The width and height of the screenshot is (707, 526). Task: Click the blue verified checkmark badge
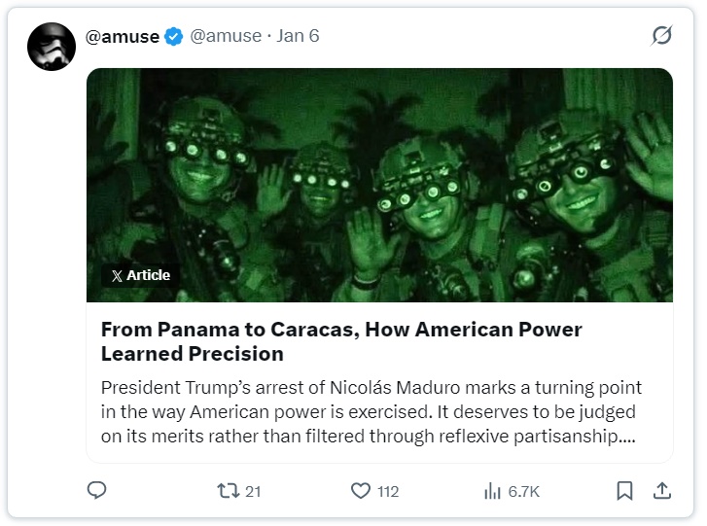point(174,36)
